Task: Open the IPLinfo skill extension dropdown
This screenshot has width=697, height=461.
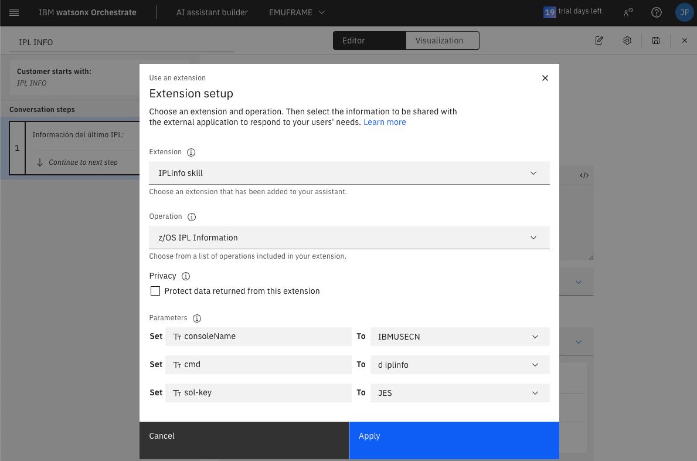Action: click(349, 173)
